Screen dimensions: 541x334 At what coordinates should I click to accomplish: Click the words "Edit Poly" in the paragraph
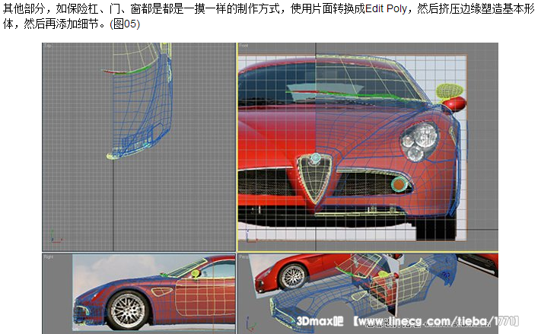tap(386, 8)
